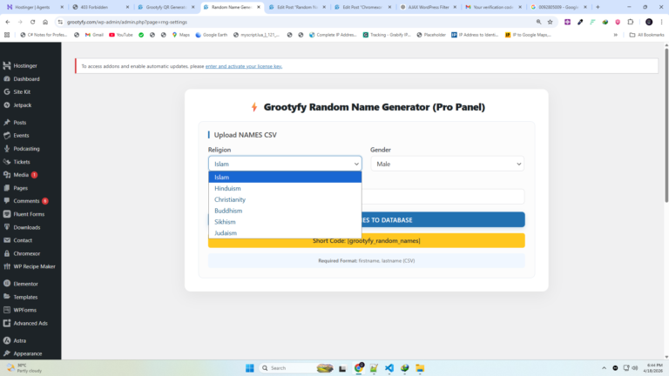Viewport: 669px width, 376px height.
Task: Open the browser extensions puzzle icon
Action: tap(631, 22)
